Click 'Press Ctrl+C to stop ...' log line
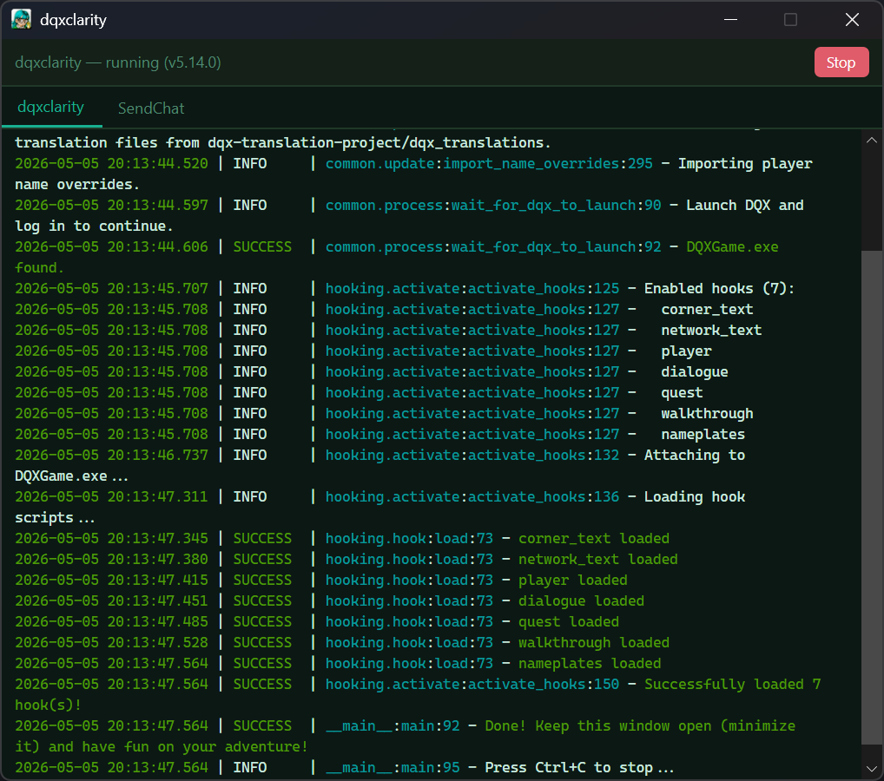 pos(579,768)
